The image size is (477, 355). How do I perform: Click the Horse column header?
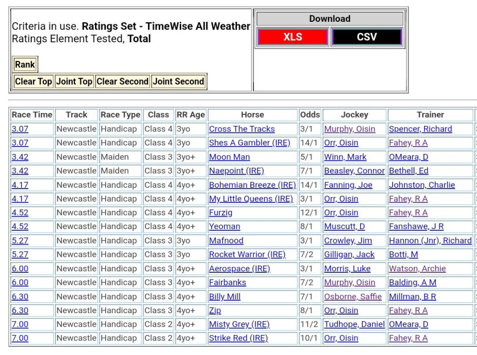click(x=252, y=115)
